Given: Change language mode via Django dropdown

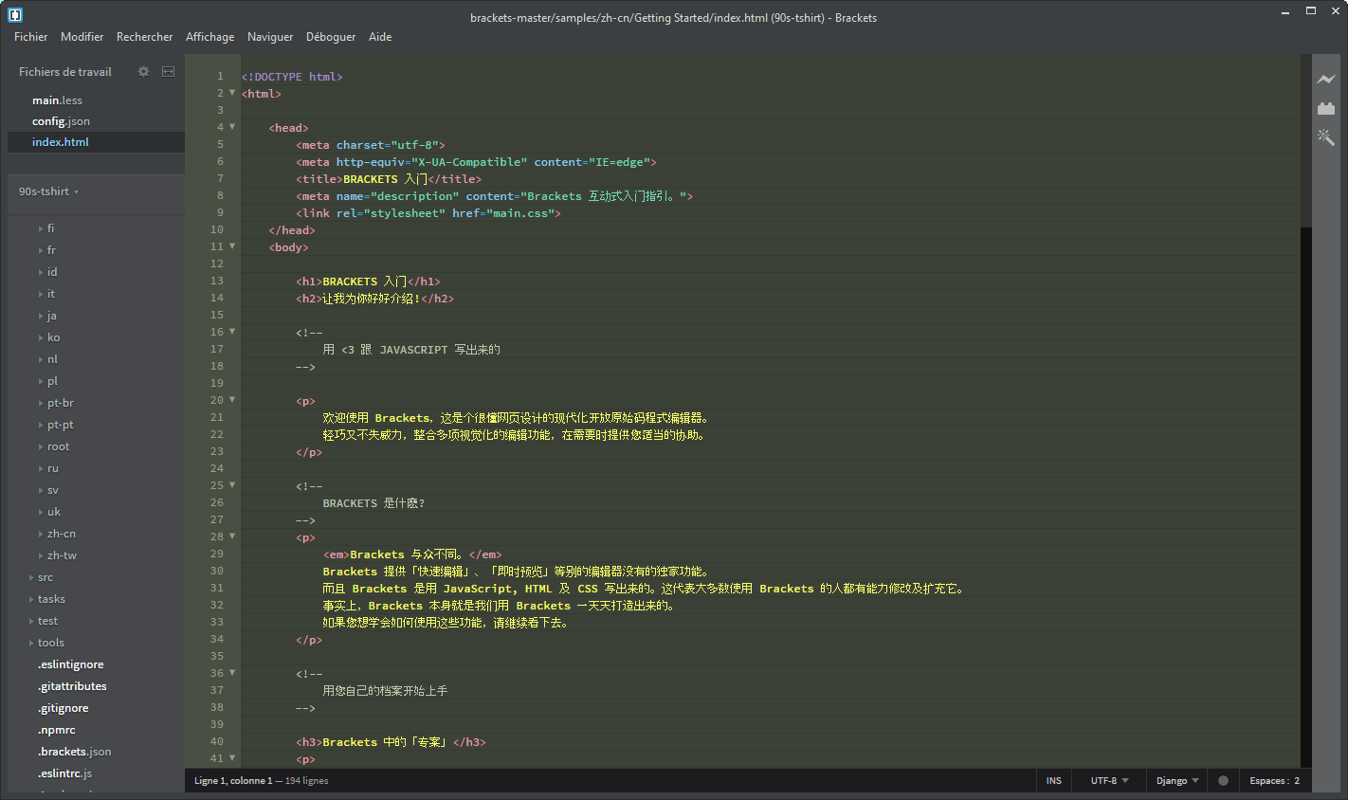Looking at the screenshot, I should coord(1175,780).
